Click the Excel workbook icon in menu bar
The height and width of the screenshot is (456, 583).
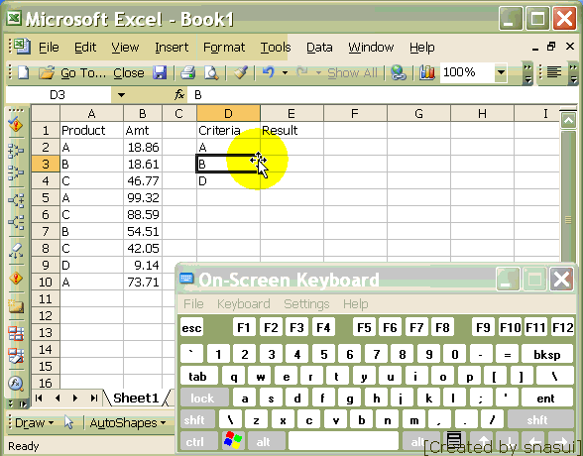pos(22,47)
